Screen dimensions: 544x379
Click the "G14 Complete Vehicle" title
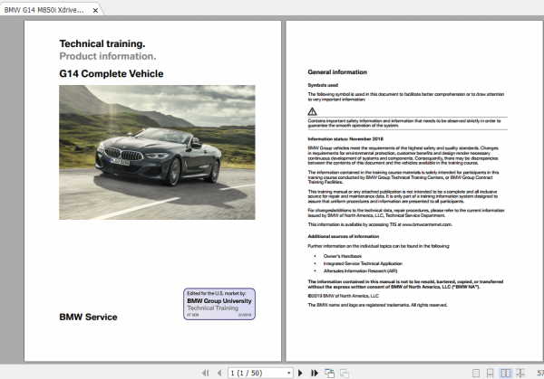pos(112,74)
